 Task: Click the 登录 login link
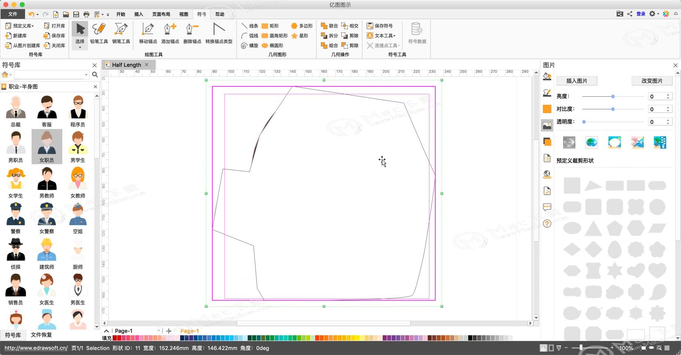(641, 14)
